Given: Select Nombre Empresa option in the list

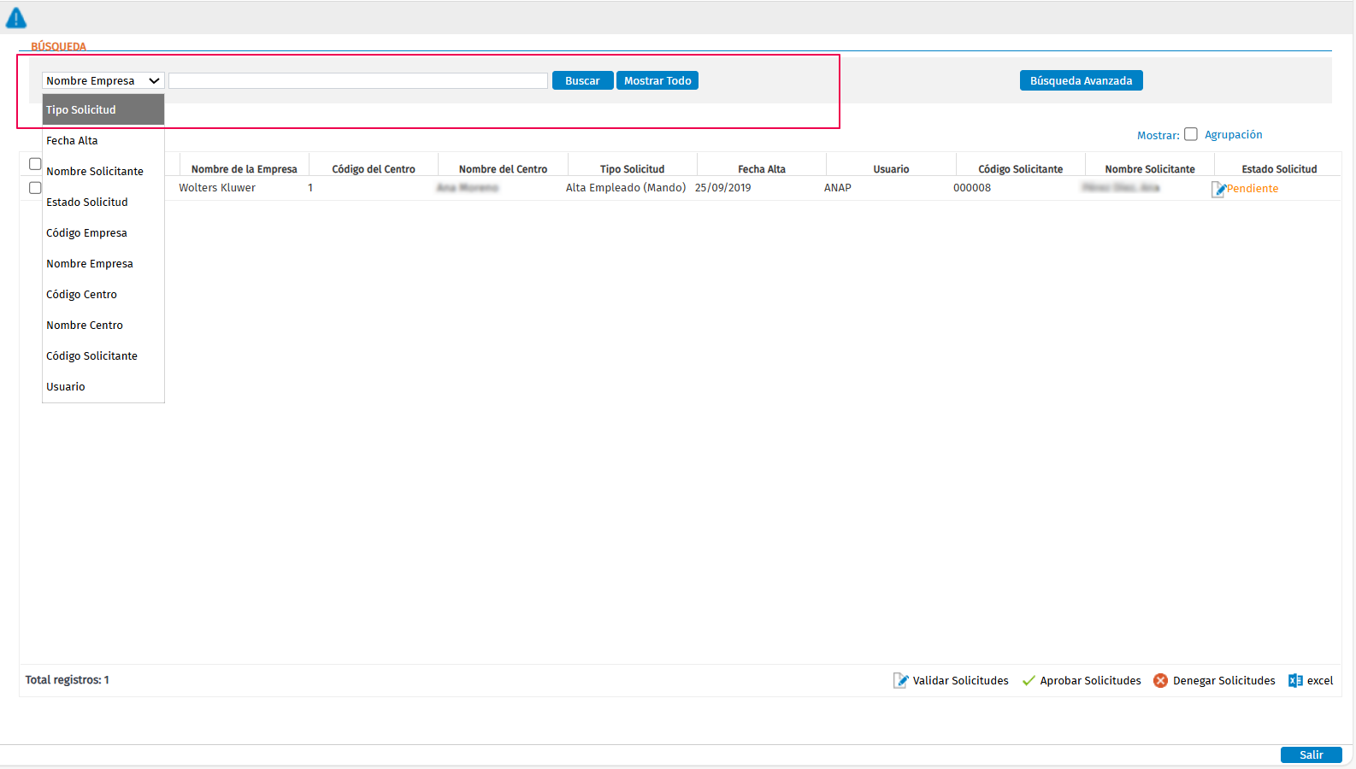Looking at the screenshot, I should (x=103, y=263).
